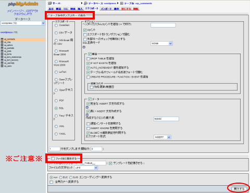
Task: Click the table icon beside wp_users
Action: pos(2,66)
